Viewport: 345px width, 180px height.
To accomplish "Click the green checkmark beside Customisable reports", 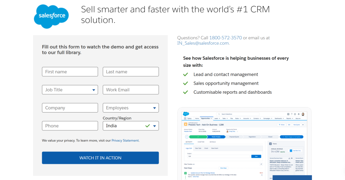I will [x=186, y=92].
